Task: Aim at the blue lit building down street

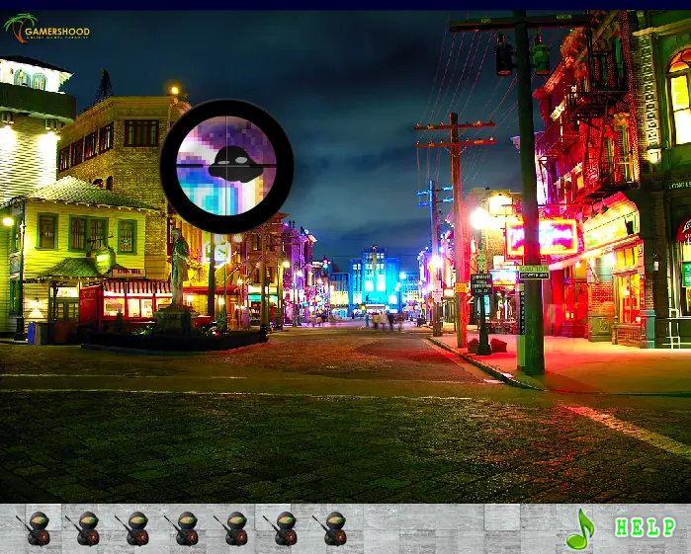Action: click(x=375, y=278)
